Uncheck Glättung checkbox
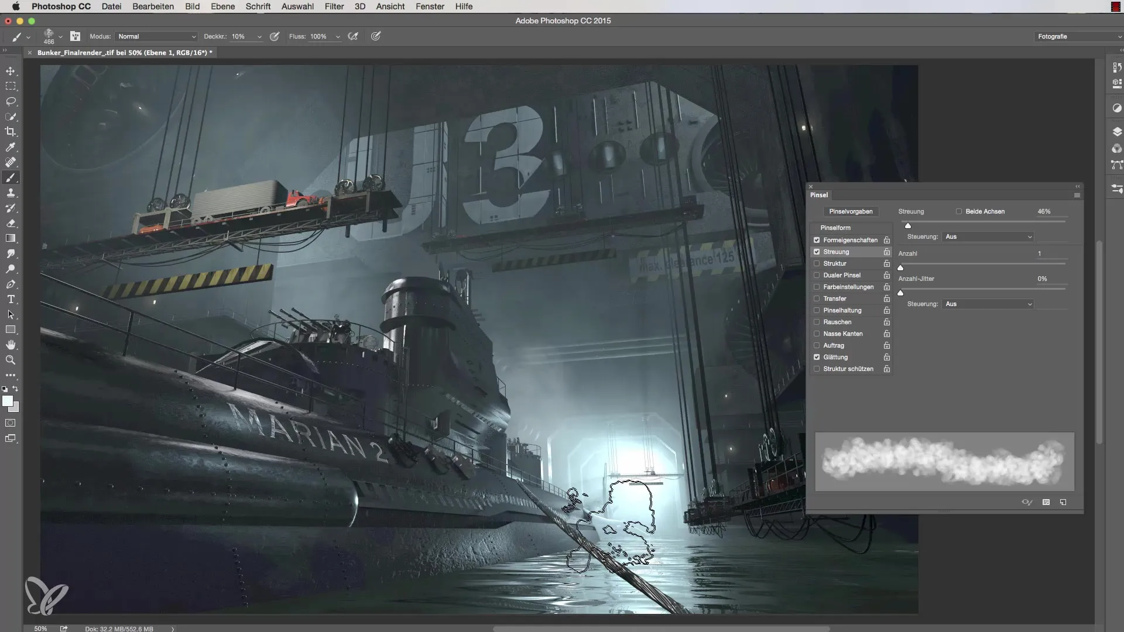Screen dimensions: 1124x632 tap(817, 358)
